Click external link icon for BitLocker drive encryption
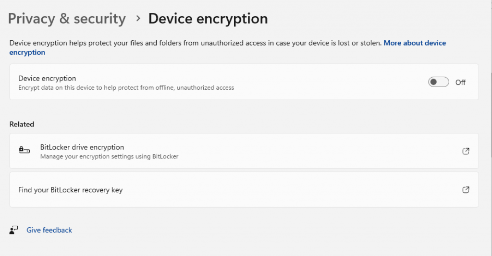The height and width of the screenshot is (256, 492). [465, 151]
